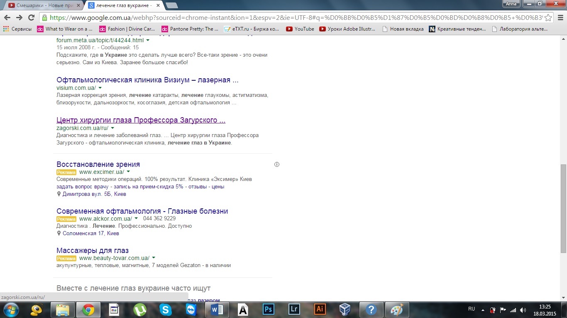
Task: Select the 'лечение глаз вукраине' tab
Action: tap(123, 5)
